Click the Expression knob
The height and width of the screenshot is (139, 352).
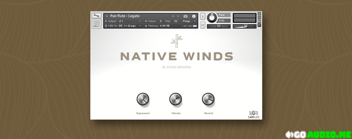click(143, 99)
